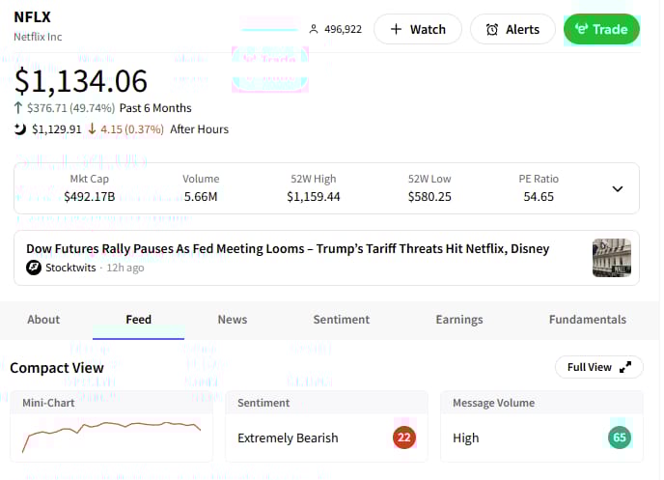Click the after hours moon icon
The image size is (664, 480).
pos(20,128)
